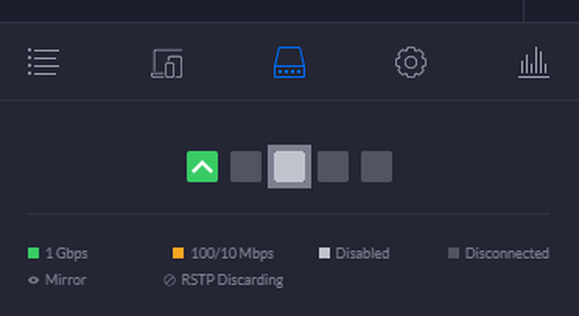The image size is (579, 316).
Task: Select the blue switch ports tab icon
Action: point(289,62)
